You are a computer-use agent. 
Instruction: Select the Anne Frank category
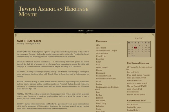101,48
